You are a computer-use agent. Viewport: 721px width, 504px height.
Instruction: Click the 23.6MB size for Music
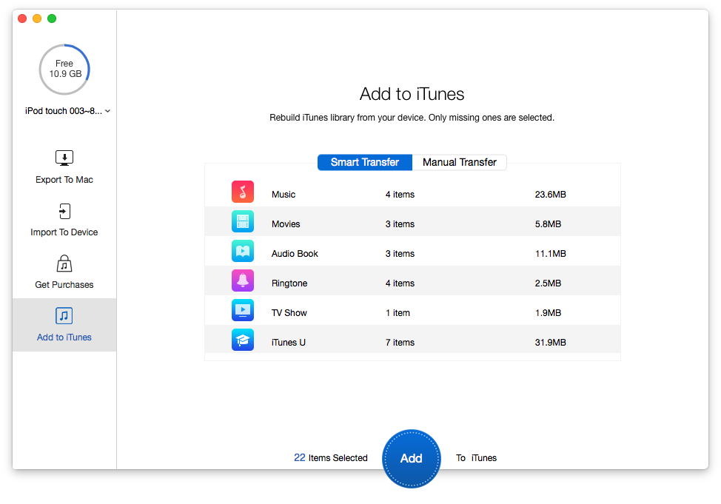pyautogui.click(x=551, y=195)
